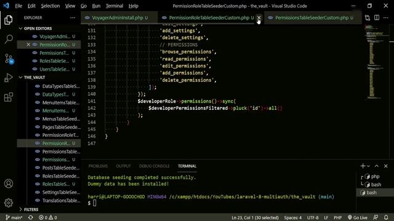
Task: Start Go Live server from status bar
Action: [357, 217]
